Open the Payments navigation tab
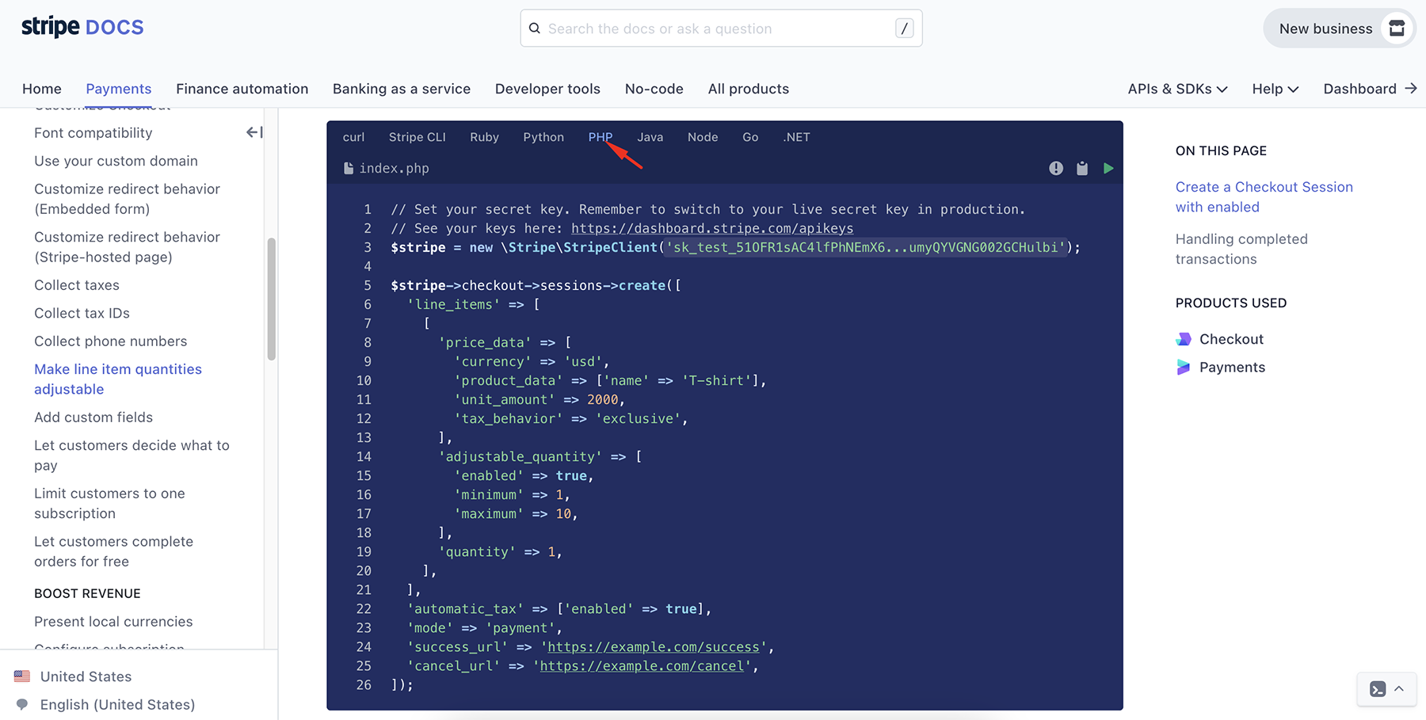Viewport: 1426px width, 720px height. pyautogui.click(x=119, y=89)
